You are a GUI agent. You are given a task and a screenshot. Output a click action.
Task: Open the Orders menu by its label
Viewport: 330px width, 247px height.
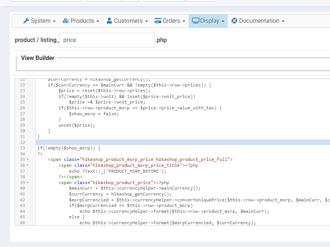tap(171, 21)
